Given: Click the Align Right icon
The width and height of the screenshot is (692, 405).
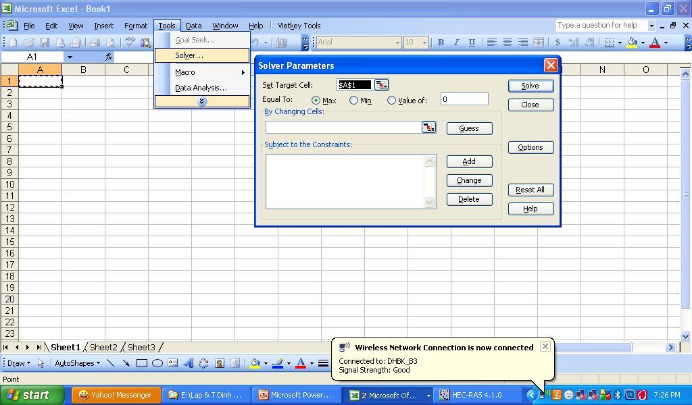Looking at the screenshot, I should tap(523, 43).
